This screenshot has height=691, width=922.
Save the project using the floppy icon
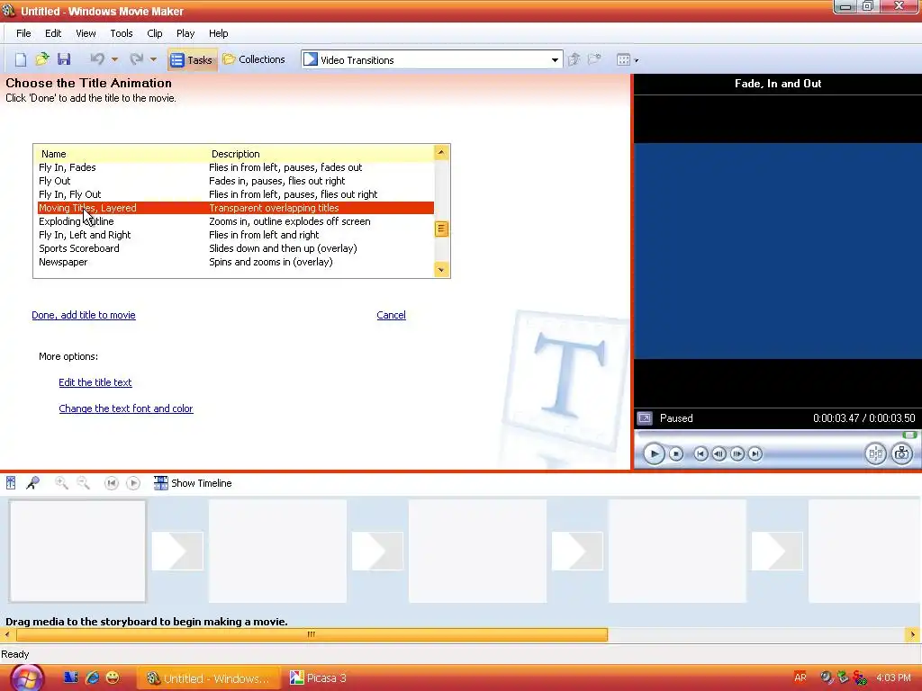[64, 59]
